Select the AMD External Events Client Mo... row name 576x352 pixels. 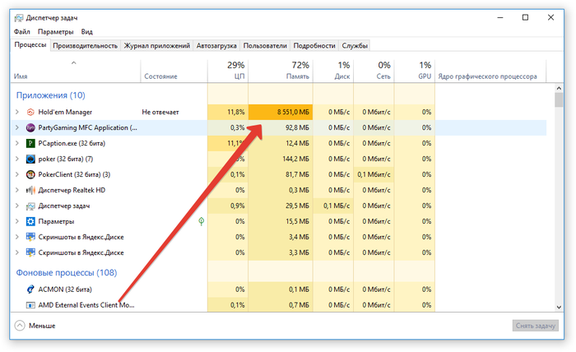86,305
